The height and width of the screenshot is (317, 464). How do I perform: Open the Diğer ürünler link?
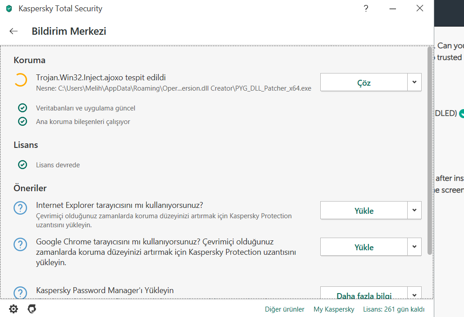(285, 309)
